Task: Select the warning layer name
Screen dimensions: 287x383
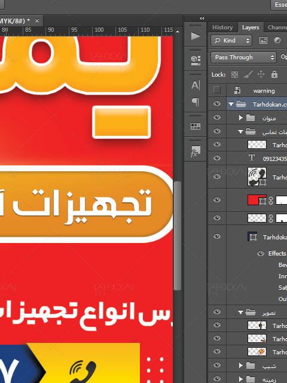Action: pos(264,91)
